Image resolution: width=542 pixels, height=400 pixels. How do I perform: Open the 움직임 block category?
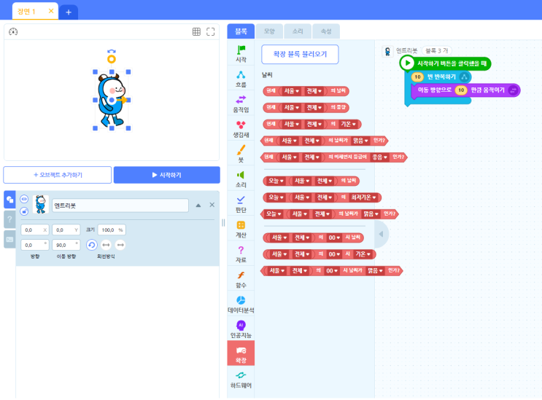[241, 104]
